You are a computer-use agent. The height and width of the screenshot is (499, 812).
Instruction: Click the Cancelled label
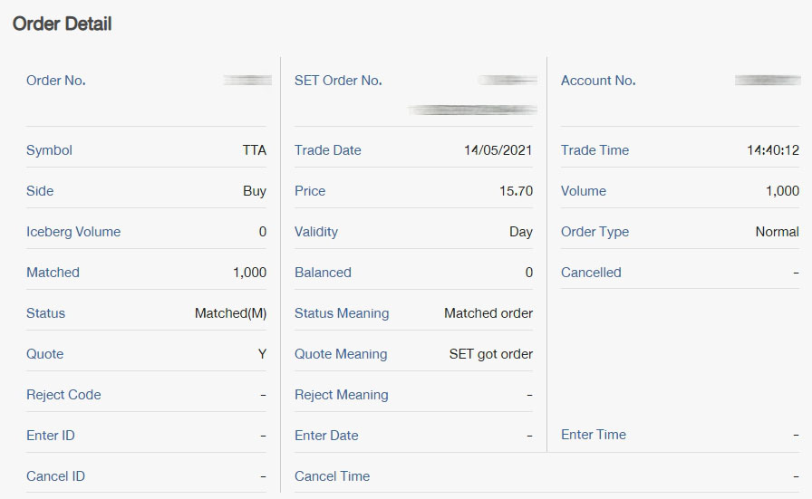tap(591, 273)
